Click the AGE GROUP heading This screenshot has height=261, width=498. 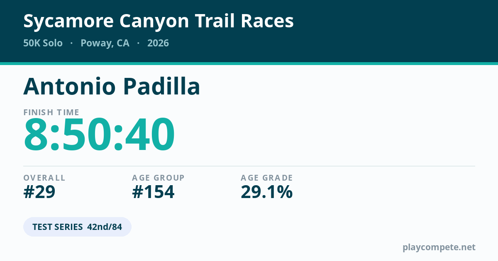158,178
